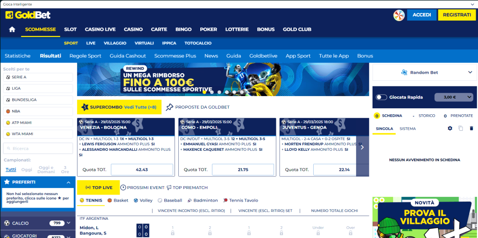The width and height of the screenshot is (478, 238).
Task: Open the 3,00 € stake dropdown
Action: (x=454, y=97)
